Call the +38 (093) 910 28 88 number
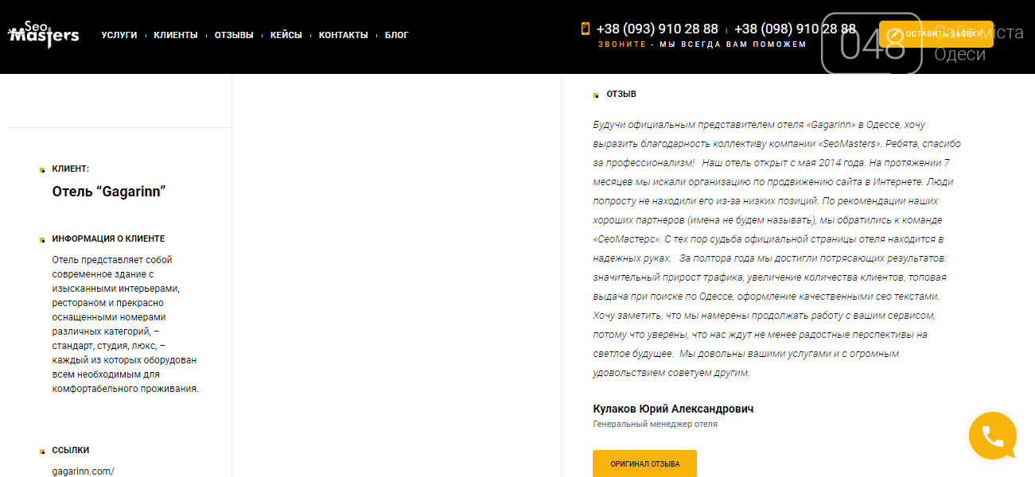Screen dimensions: 1035x477 (x=657, y=29)
